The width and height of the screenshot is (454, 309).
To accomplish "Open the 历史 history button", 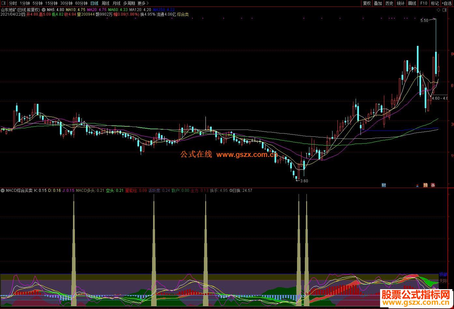I will pyautogui.click(x=390, y=3).
